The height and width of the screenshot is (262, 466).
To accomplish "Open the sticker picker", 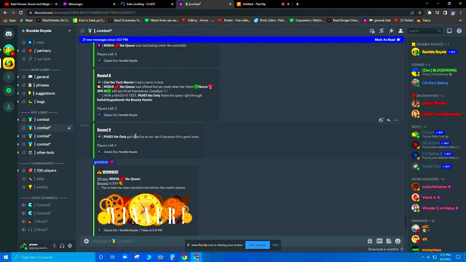I will click(388, 241).
